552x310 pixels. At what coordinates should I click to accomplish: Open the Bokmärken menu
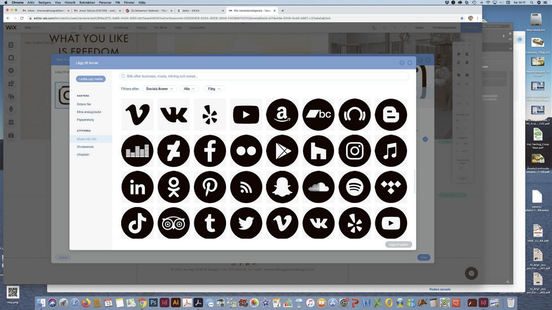pos(87,2)
